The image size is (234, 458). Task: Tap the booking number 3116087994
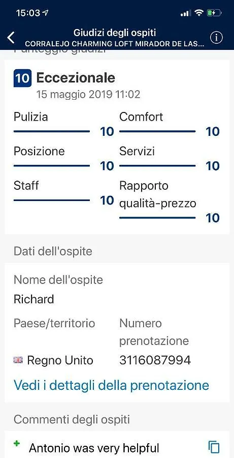pos(155,360)
